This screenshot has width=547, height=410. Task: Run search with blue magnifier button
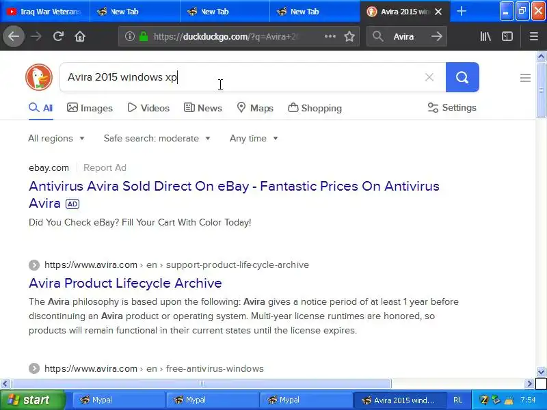point(462,77)
